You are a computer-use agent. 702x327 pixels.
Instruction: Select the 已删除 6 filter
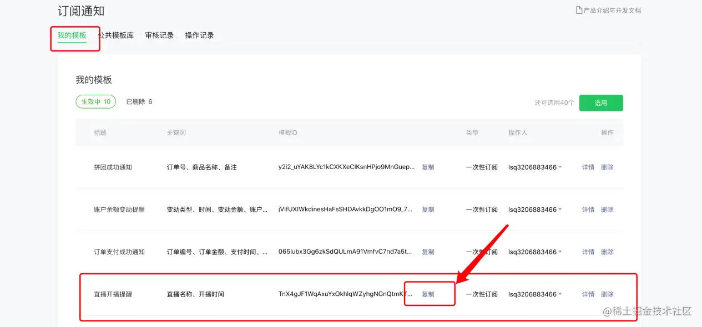point(139,101)
